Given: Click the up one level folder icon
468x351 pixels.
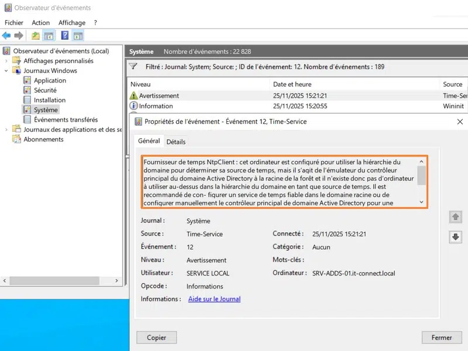Looking at the screenshot, I should (x=36, y=36).
